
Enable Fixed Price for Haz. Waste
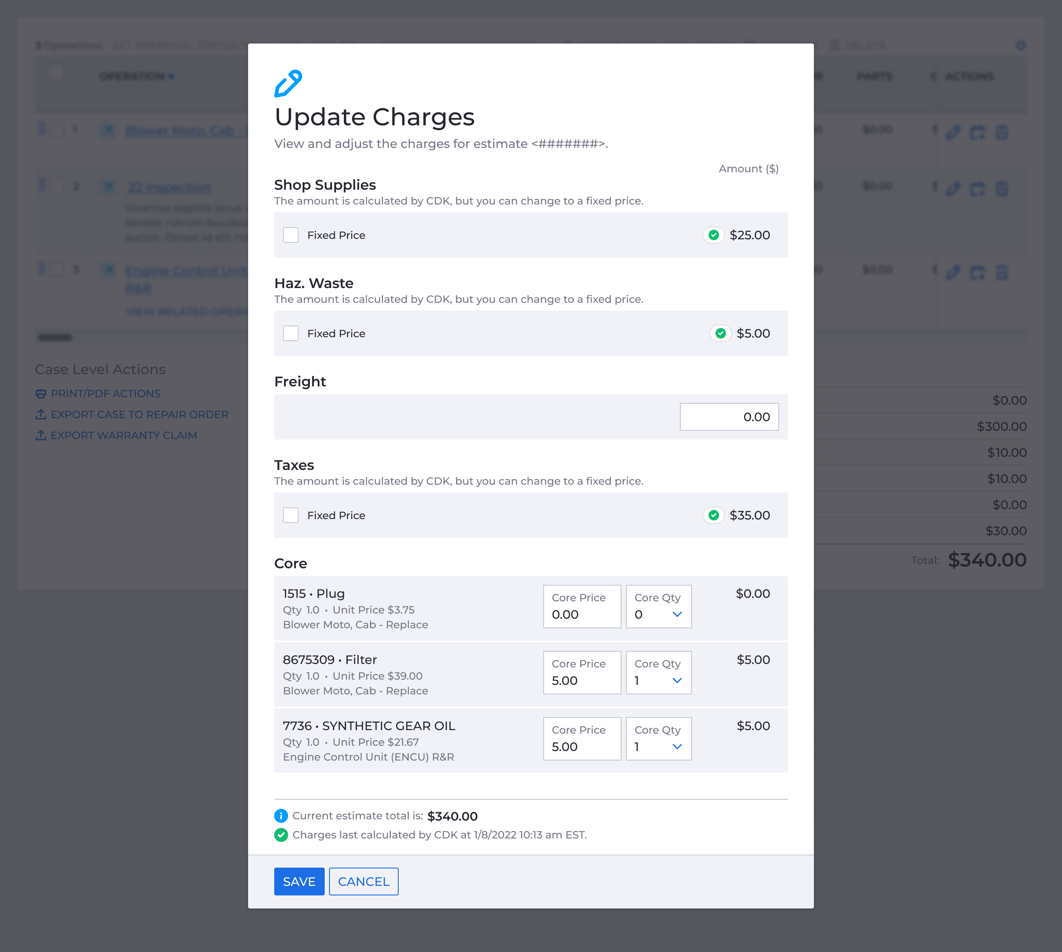291,334
